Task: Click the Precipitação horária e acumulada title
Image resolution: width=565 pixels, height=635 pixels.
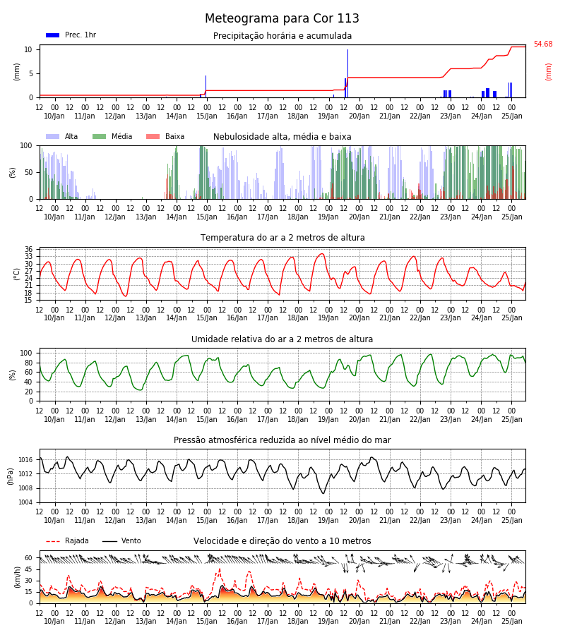Action: [x=282, y=36]
